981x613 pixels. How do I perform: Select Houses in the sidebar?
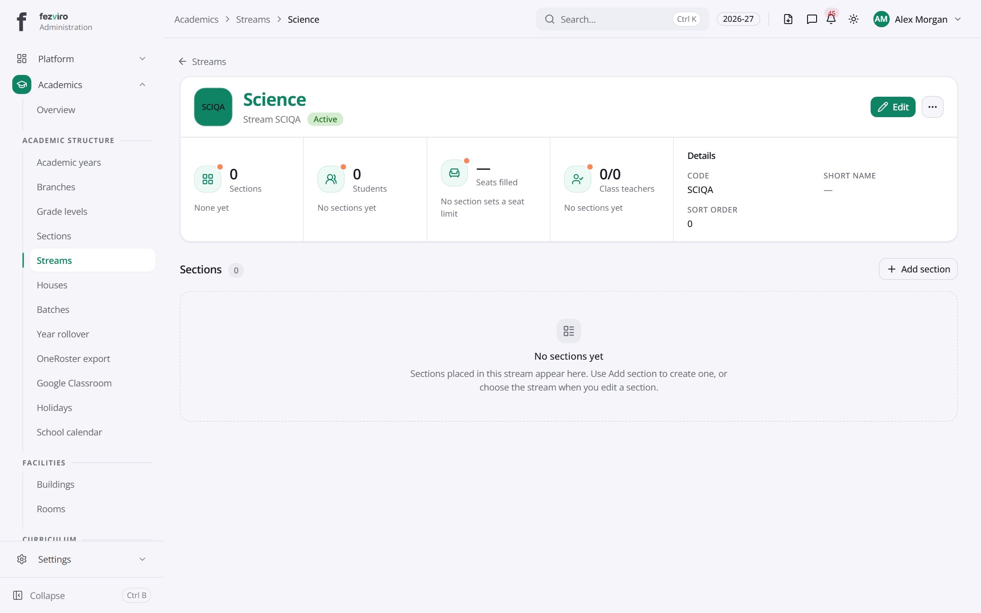[52, 285]
